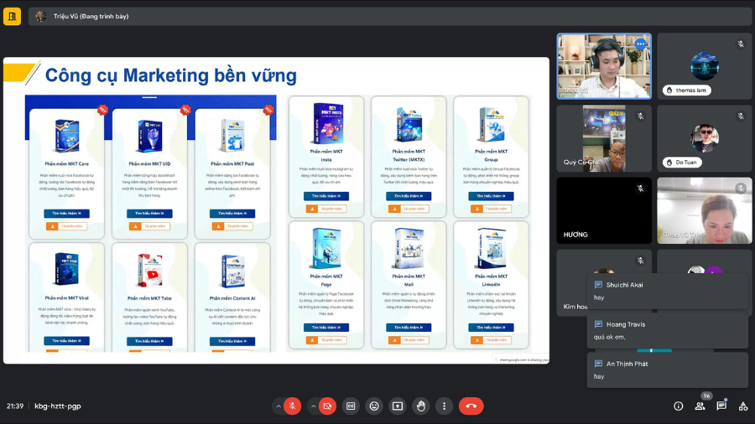This screenshot has width=755, height=424.
Task: Open video settings arrow beside camera
Action: click(x=313, y=406)
